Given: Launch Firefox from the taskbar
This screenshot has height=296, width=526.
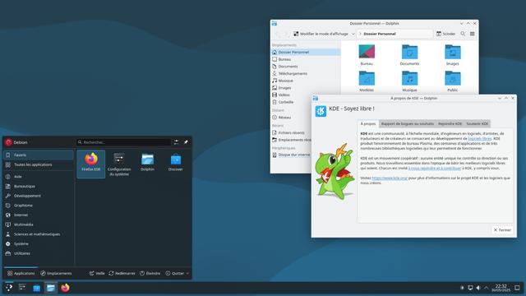Looking at the screenshot, I should click(x=65, y=288).
